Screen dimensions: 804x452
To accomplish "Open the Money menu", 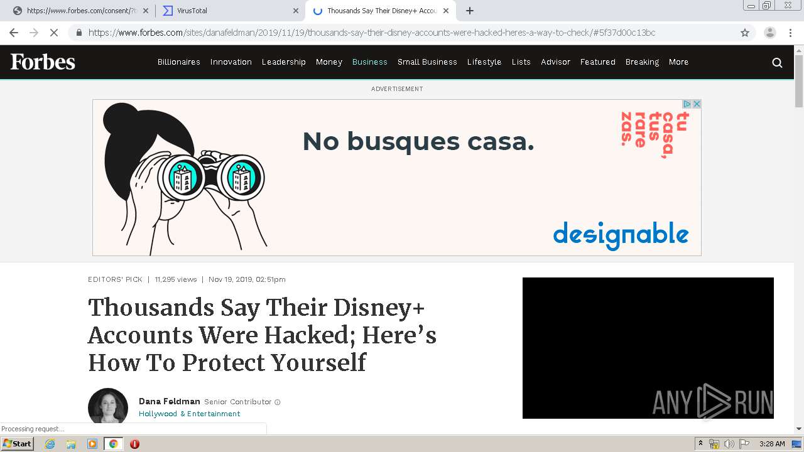I will (x=329, y=62).
